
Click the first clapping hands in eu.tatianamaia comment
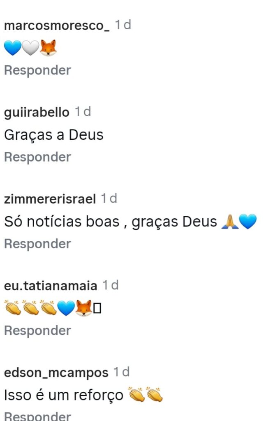pos(13,308)
